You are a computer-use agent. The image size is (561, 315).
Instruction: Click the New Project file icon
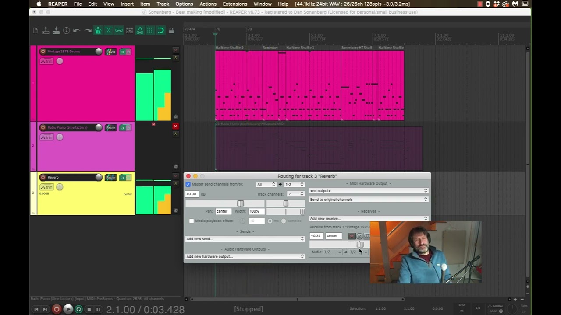click(35, 31)
